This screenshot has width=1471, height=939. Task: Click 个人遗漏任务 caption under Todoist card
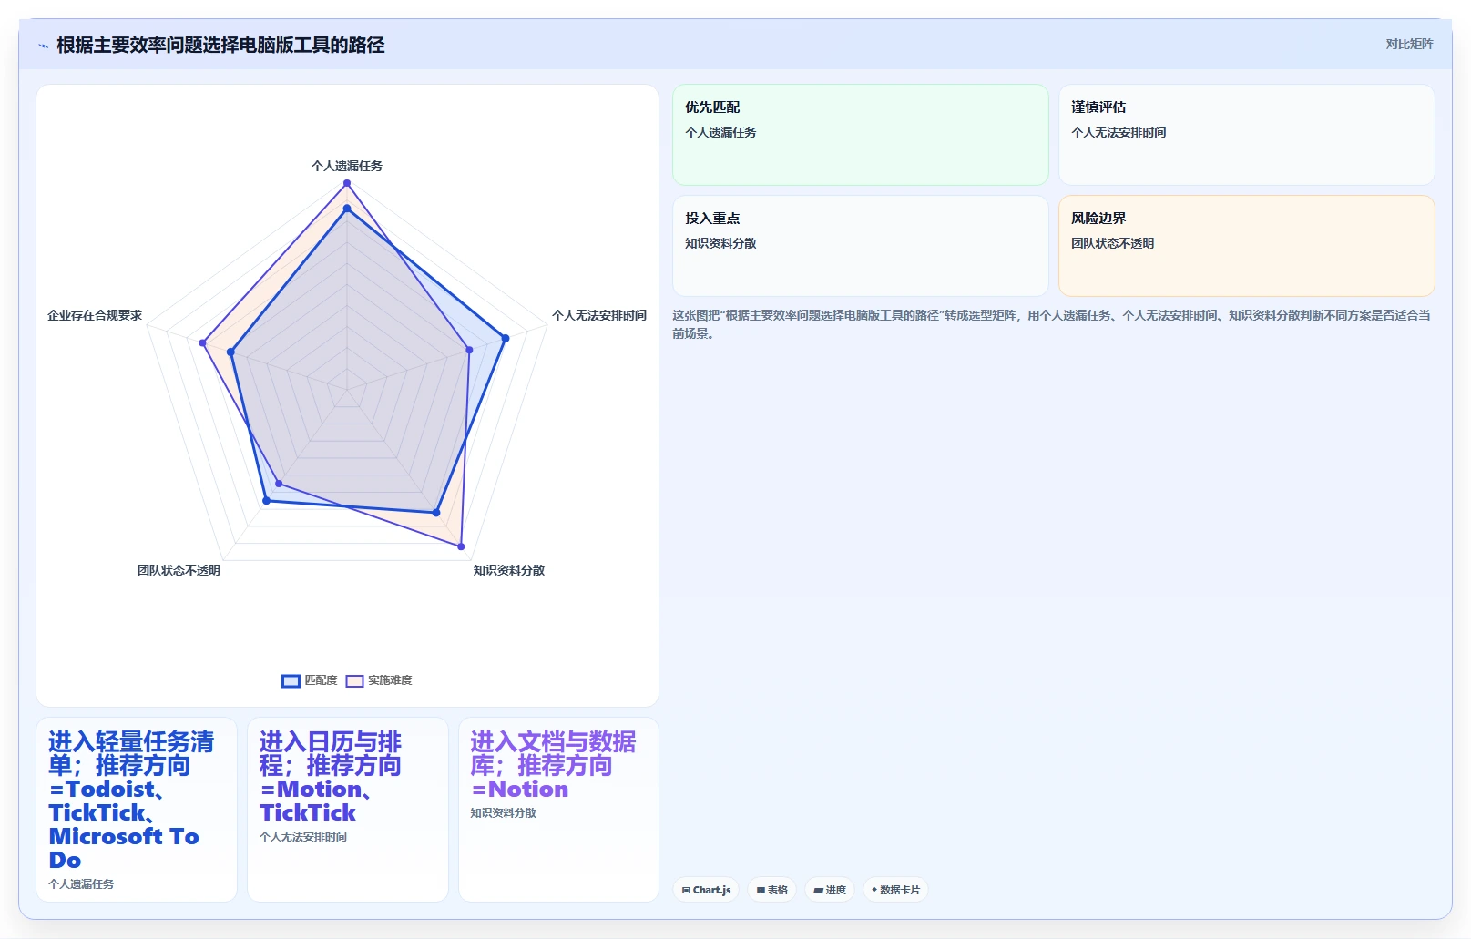(x=81, y=884)
